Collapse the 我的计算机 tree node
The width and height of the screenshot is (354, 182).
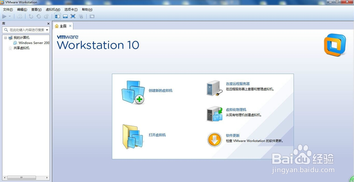coord(6,37)
